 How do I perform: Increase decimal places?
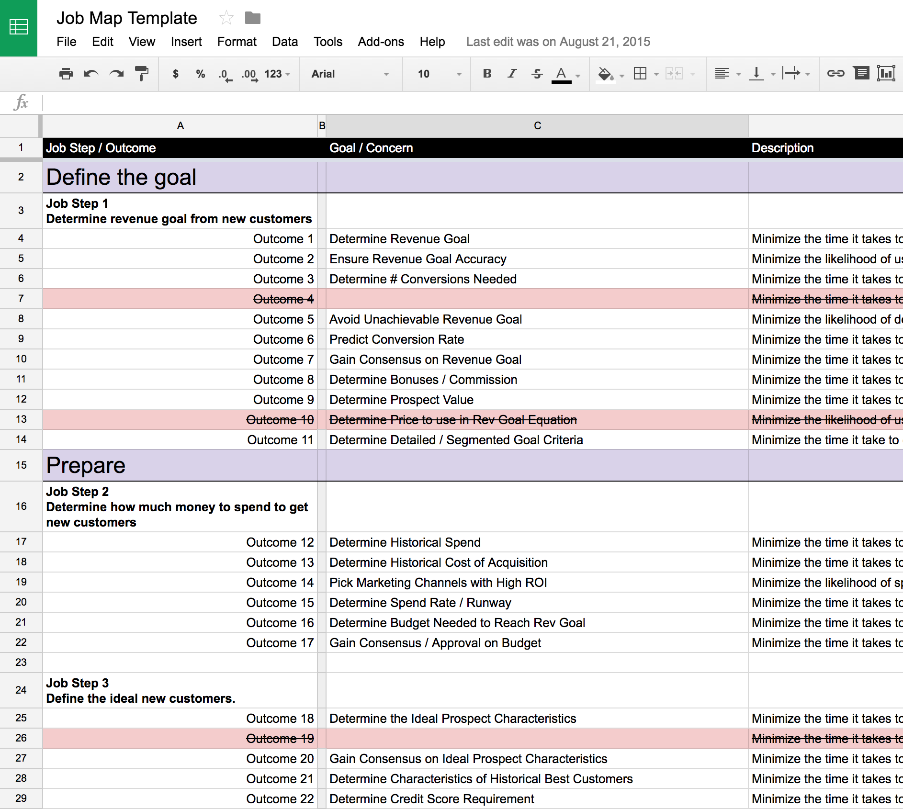tap(249, 75)
